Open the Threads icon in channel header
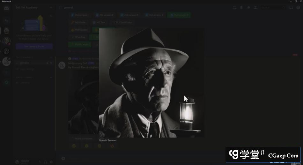The image size is (303, 165). tap(234, 7)
